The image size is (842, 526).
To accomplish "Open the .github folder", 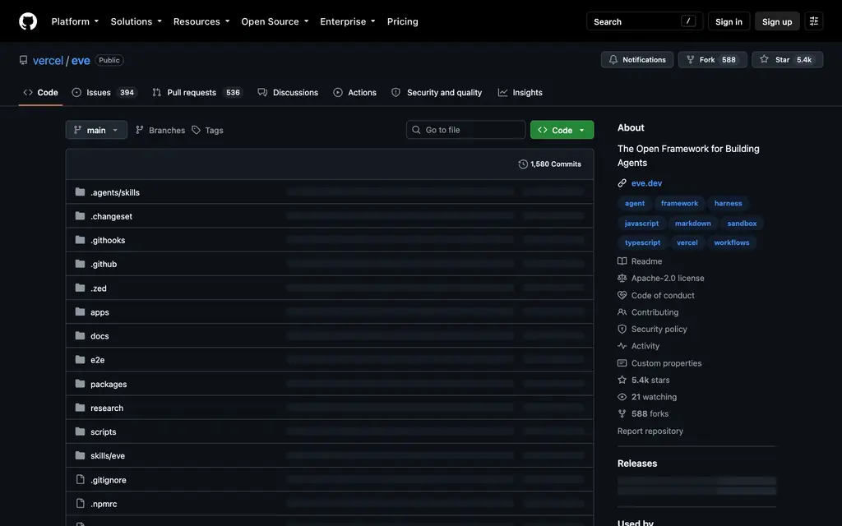I will point(104,264).
